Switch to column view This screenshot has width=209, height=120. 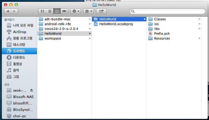57,11
